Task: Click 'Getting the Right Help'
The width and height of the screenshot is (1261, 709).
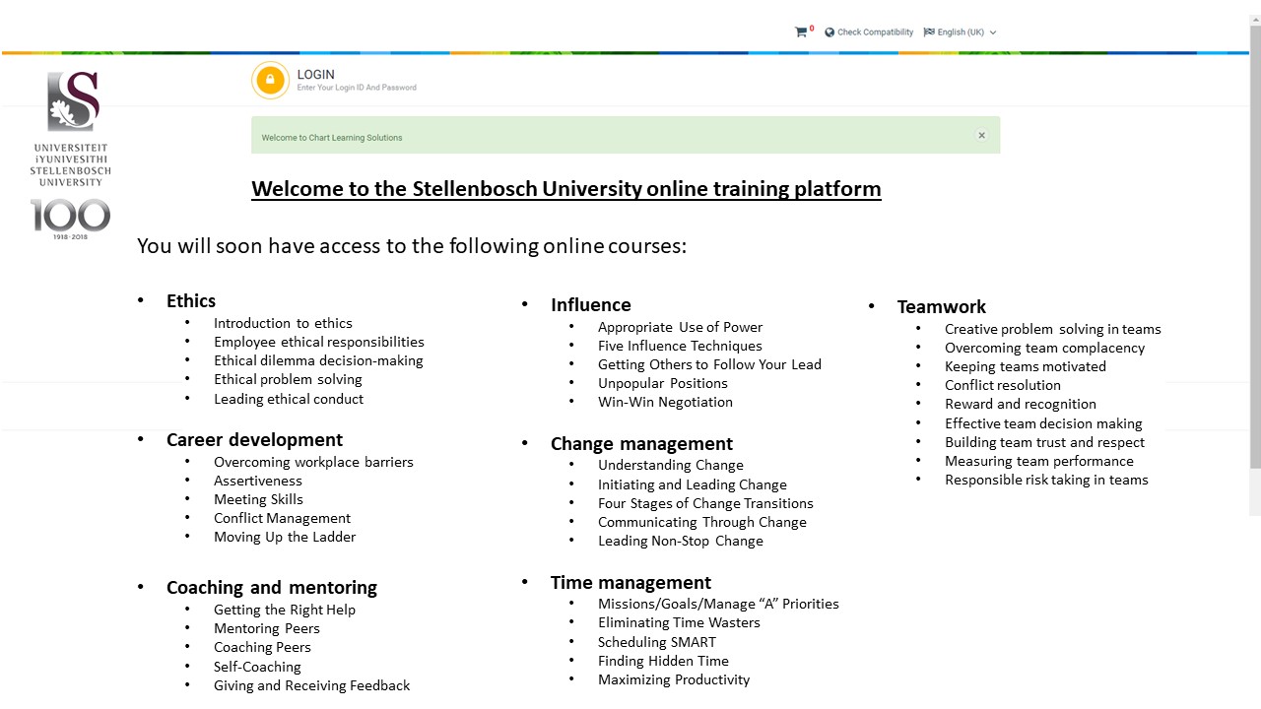Action: coord(285,610)
